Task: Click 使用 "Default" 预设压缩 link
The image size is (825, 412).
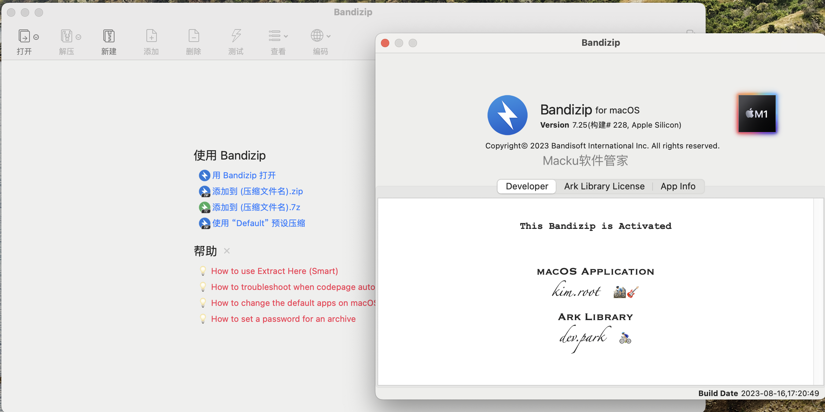Action: [x=259, y=223]
